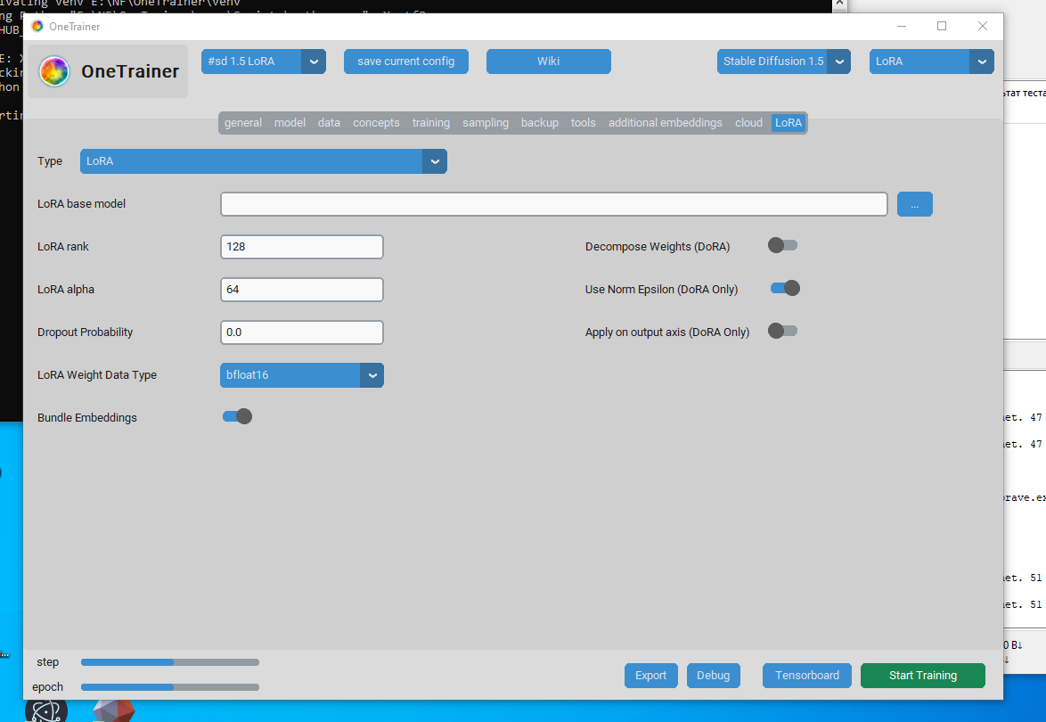Expand the Stable Diffusion 1.5 model dropdown

click(784, 62)
